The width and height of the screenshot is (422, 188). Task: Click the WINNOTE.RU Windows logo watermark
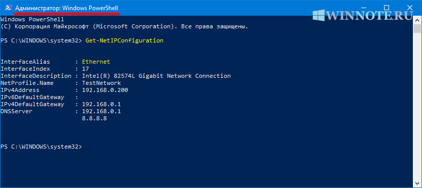pyautogui.click(x=318, y=16)
